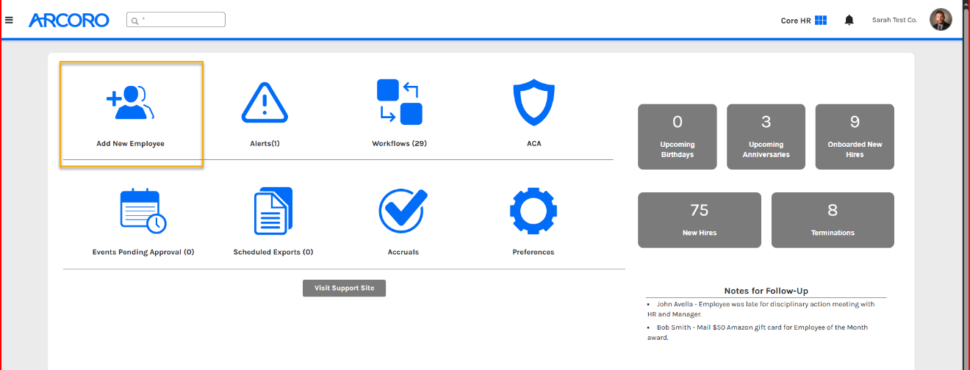Click the Workflows (29) label

tap(400, 144)
